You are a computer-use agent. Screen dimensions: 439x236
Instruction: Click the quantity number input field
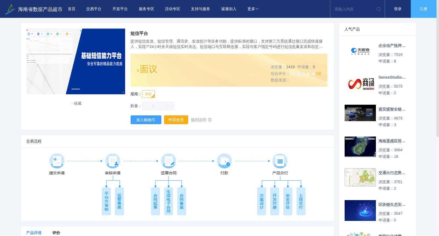154,106
